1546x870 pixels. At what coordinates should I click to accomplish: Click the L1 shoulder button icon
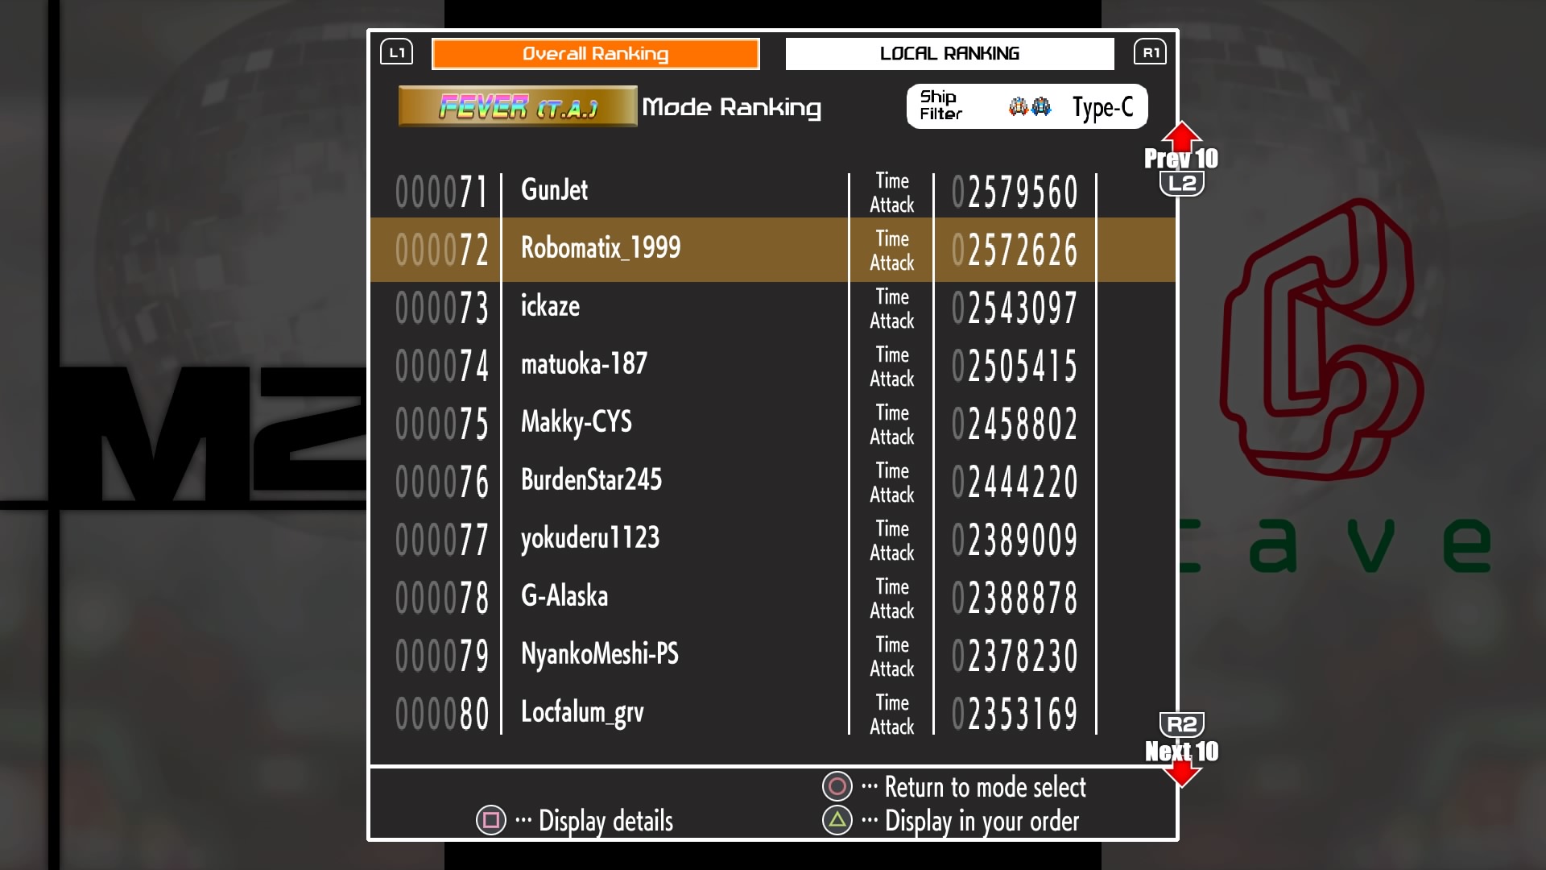coord(396,53)
